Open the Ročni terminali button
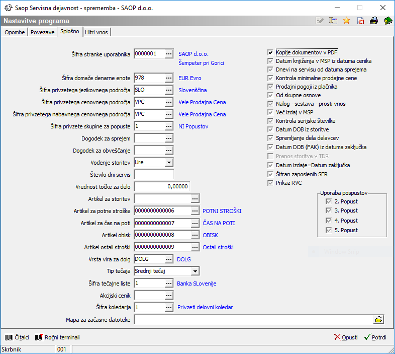395x354 pixels. pos(57,337)
